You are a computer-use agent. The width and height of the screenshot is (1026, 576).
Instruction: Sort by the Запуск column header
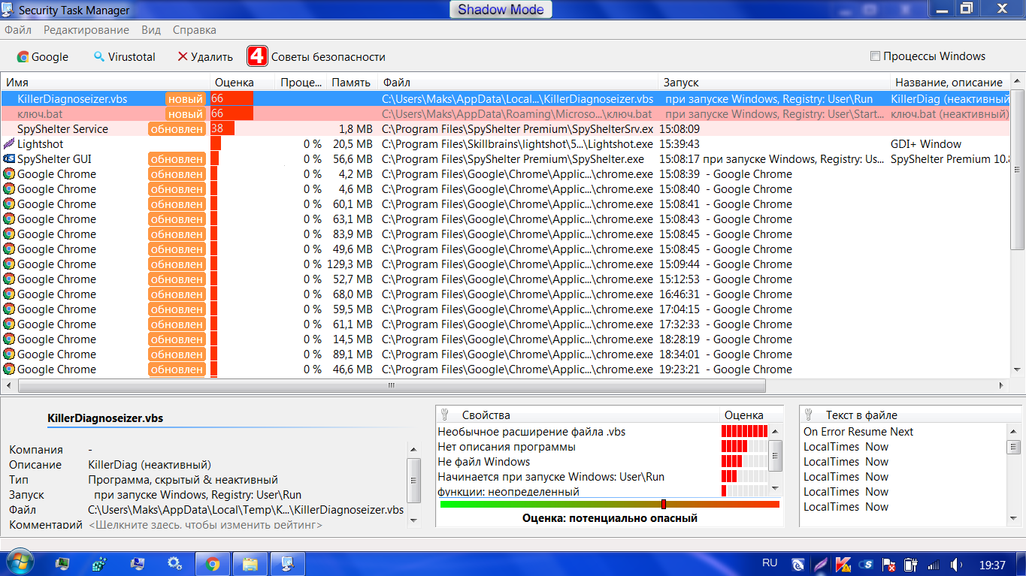[774, 83]
